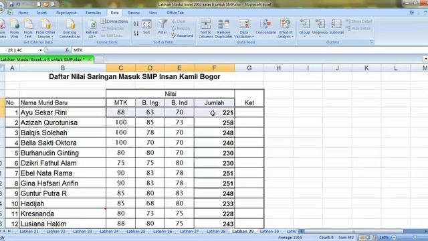Click the Edit Links option

[x=112, y=35]
